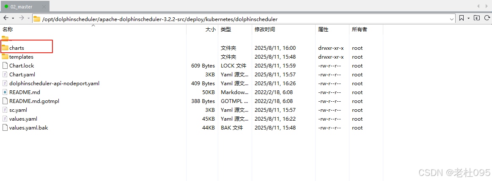Image resolution: width=492 pixels, height=181 pixels.
Task: Select the README.md file
Action: tap(25, 92)
